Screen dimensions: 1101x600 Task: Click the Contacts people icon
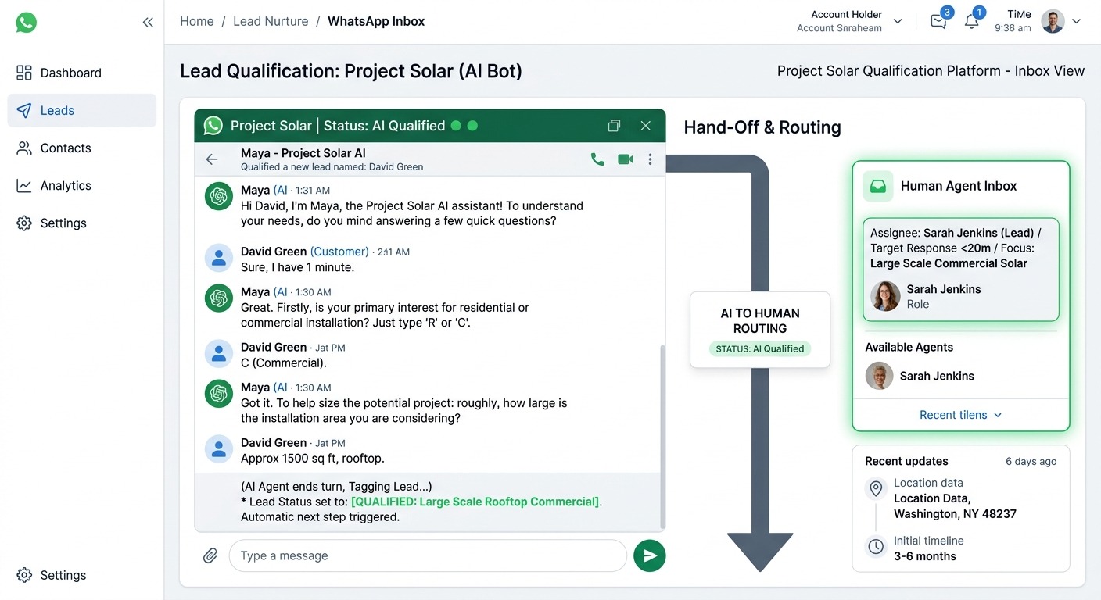(24, 148)
